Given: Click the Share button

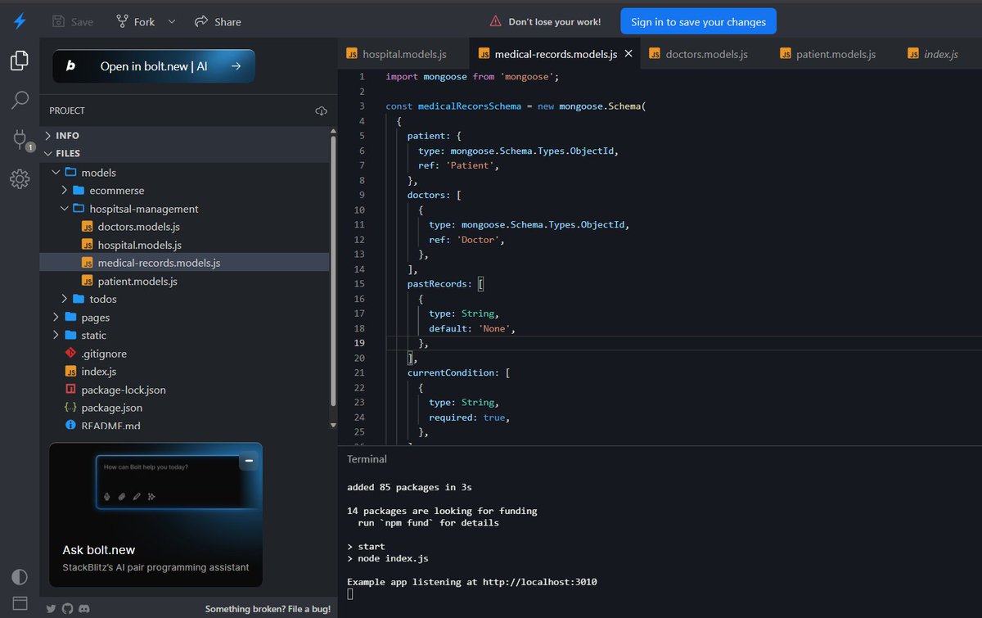Looking at the screenshot, I should click(x=218, y=21).
